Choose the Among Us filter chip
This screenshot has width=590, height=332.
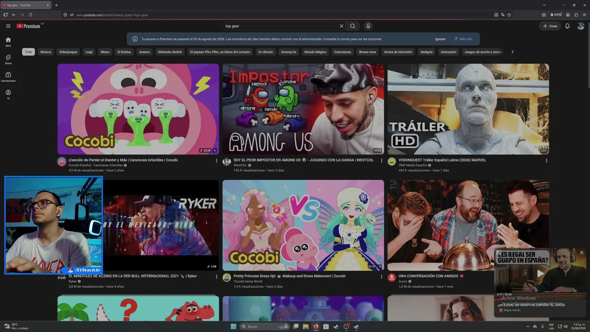click(x=289, y=52)
